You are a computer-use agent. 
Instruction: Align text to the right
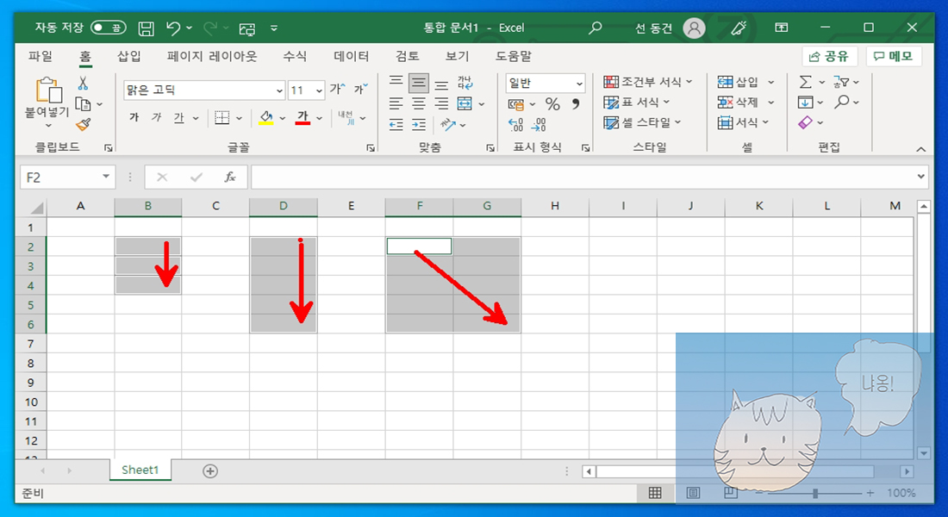[x=441, y=104]
